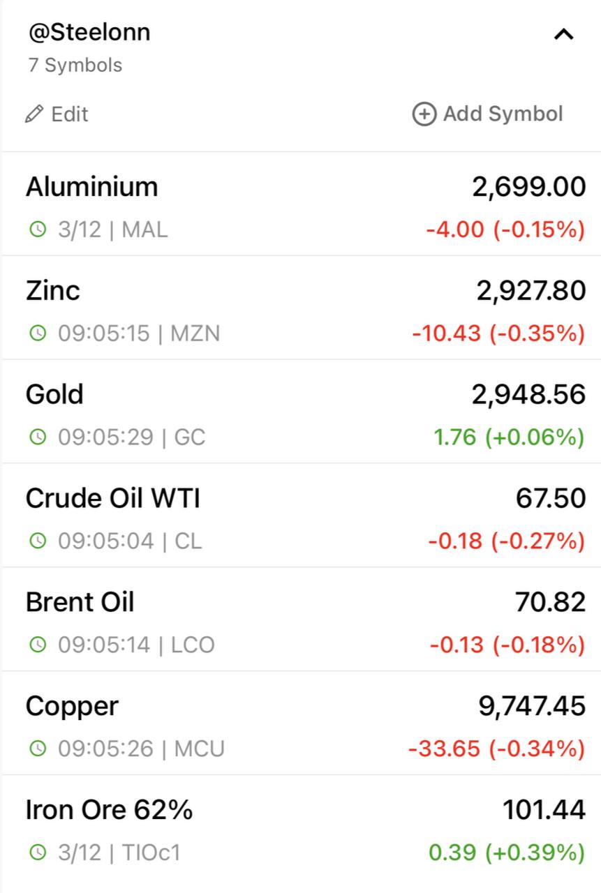Click the clock icon on the Gold row

(37, 437)
